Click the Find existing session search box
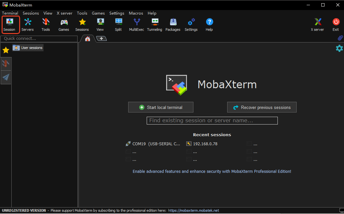 (x=212, y=121)
